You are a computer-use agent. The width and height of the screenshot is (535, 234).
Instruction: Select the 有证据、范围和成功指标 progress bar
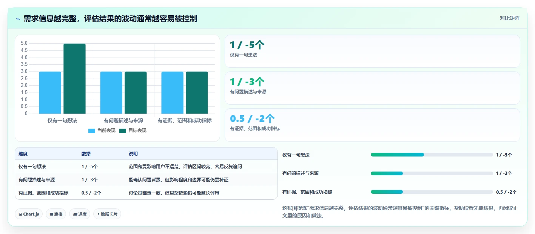(x=432, y=192)
